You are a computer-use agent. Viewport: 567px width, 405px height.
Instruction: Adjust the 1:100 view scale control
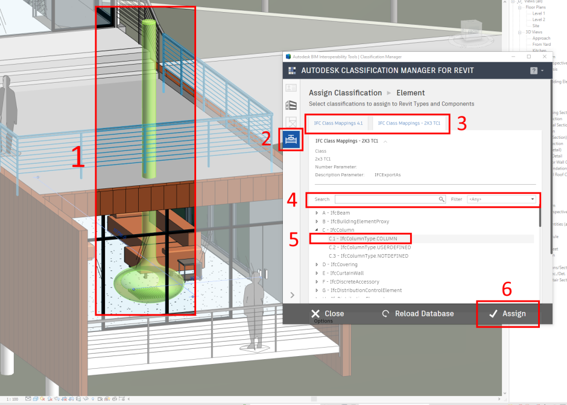pos(11,398)
